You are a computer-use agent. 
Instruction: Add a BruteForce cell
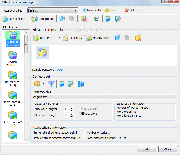(x=44, y=38)
